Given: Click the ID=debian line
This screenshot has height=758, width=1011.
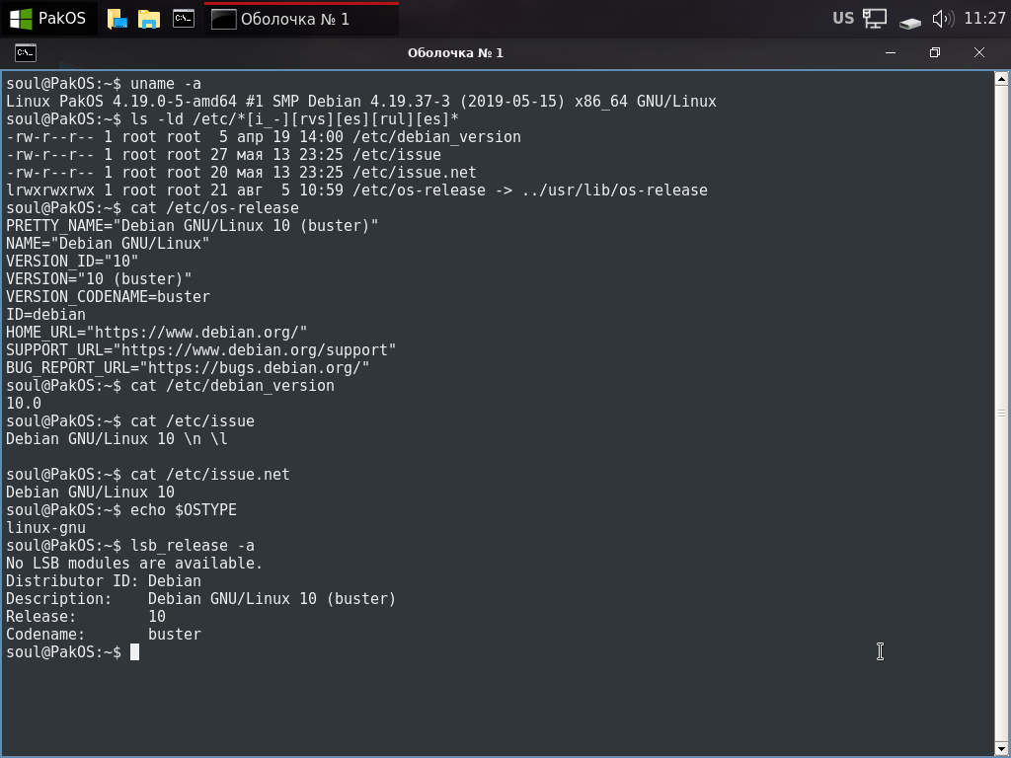Looking at the screenshot, I should (45, 315).
